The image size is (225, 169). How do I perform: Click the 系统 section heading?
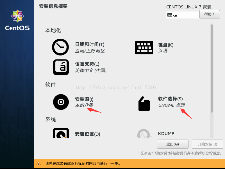point(51,119)
